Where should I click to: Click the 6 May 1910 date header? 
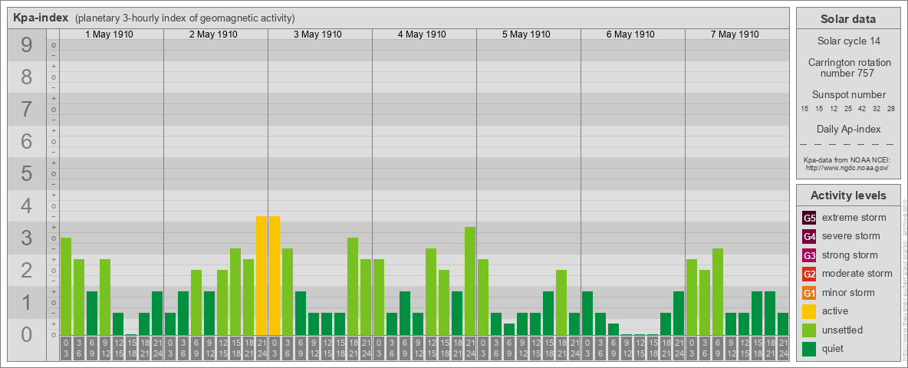point(630,34)
